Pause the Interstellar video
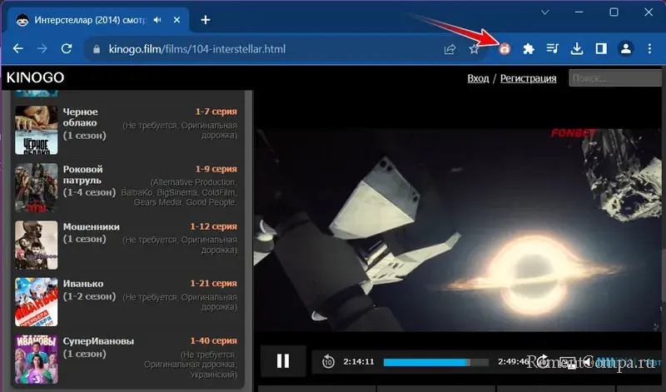 [x=283, y=360]
